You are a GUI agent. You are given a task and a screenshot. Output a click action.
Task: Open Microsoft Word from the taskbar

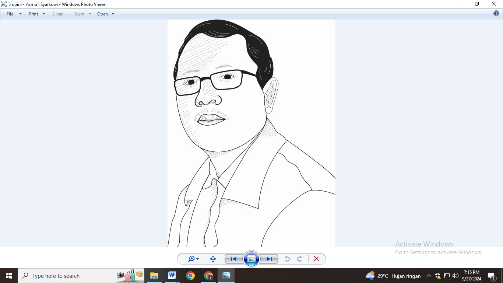pos(172,276)
